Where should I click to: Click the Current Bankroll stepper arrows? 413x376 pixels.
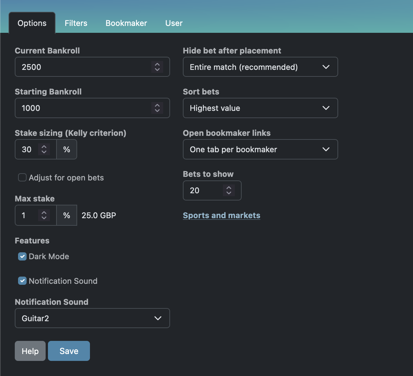pos(157,67)
